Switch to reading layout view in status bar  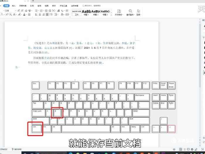click(188, 149)
